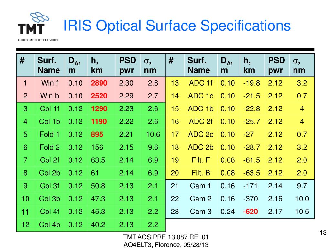Viewport: 331px width, 248px height.
Task: Click the red -620 value in Cam 3 row
Action: coord(251,211)
